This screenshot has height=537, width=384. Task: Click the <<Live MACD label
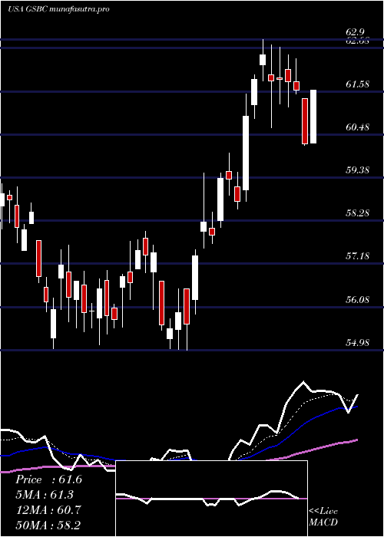click(x=323, y=516)
